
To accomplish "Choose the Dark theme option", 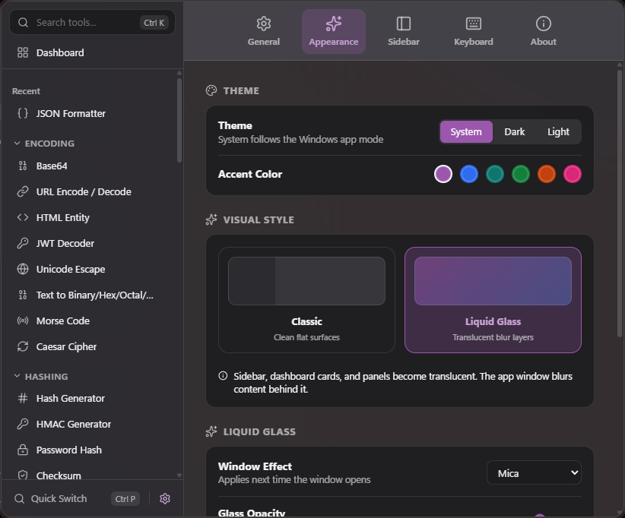I will click(x=515, y=132).
